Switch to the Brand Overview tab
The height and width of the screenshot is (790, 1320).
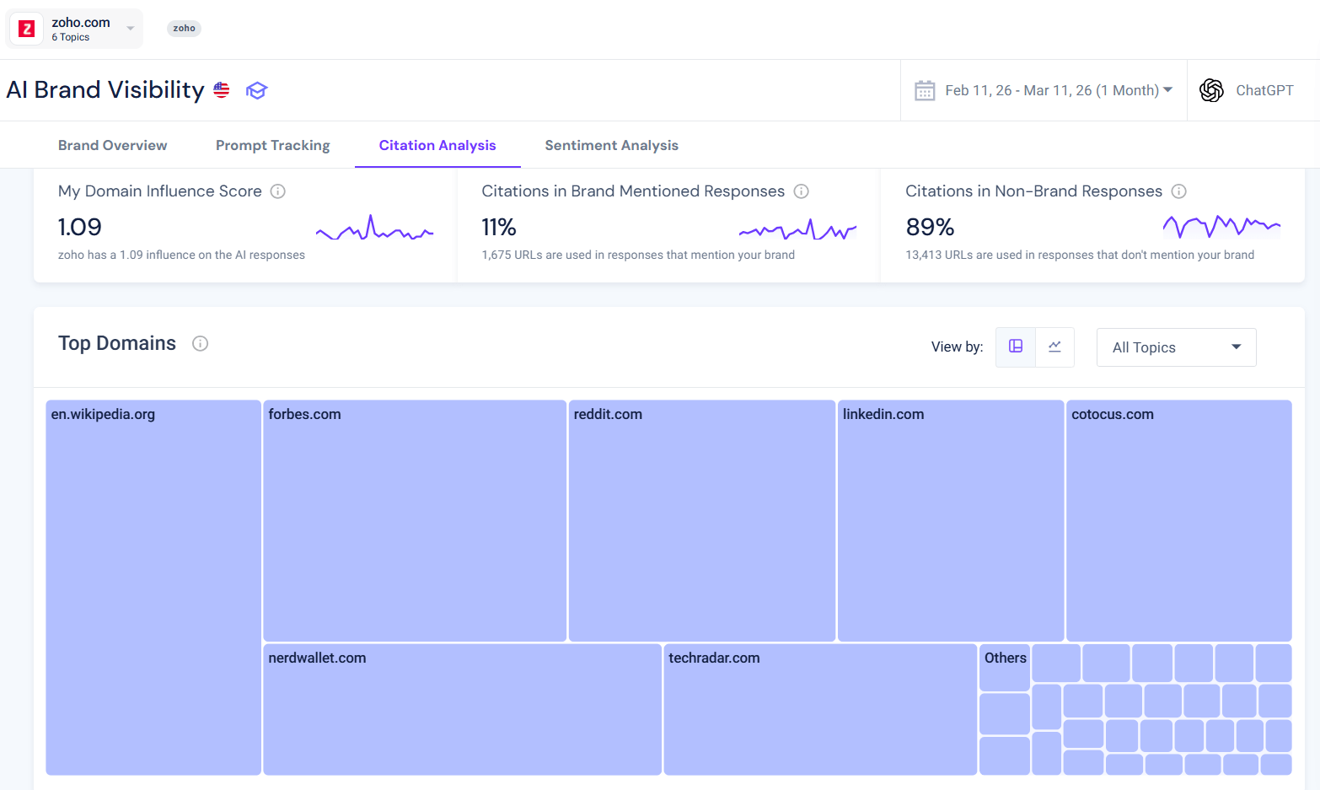click(x=113, y=145)
